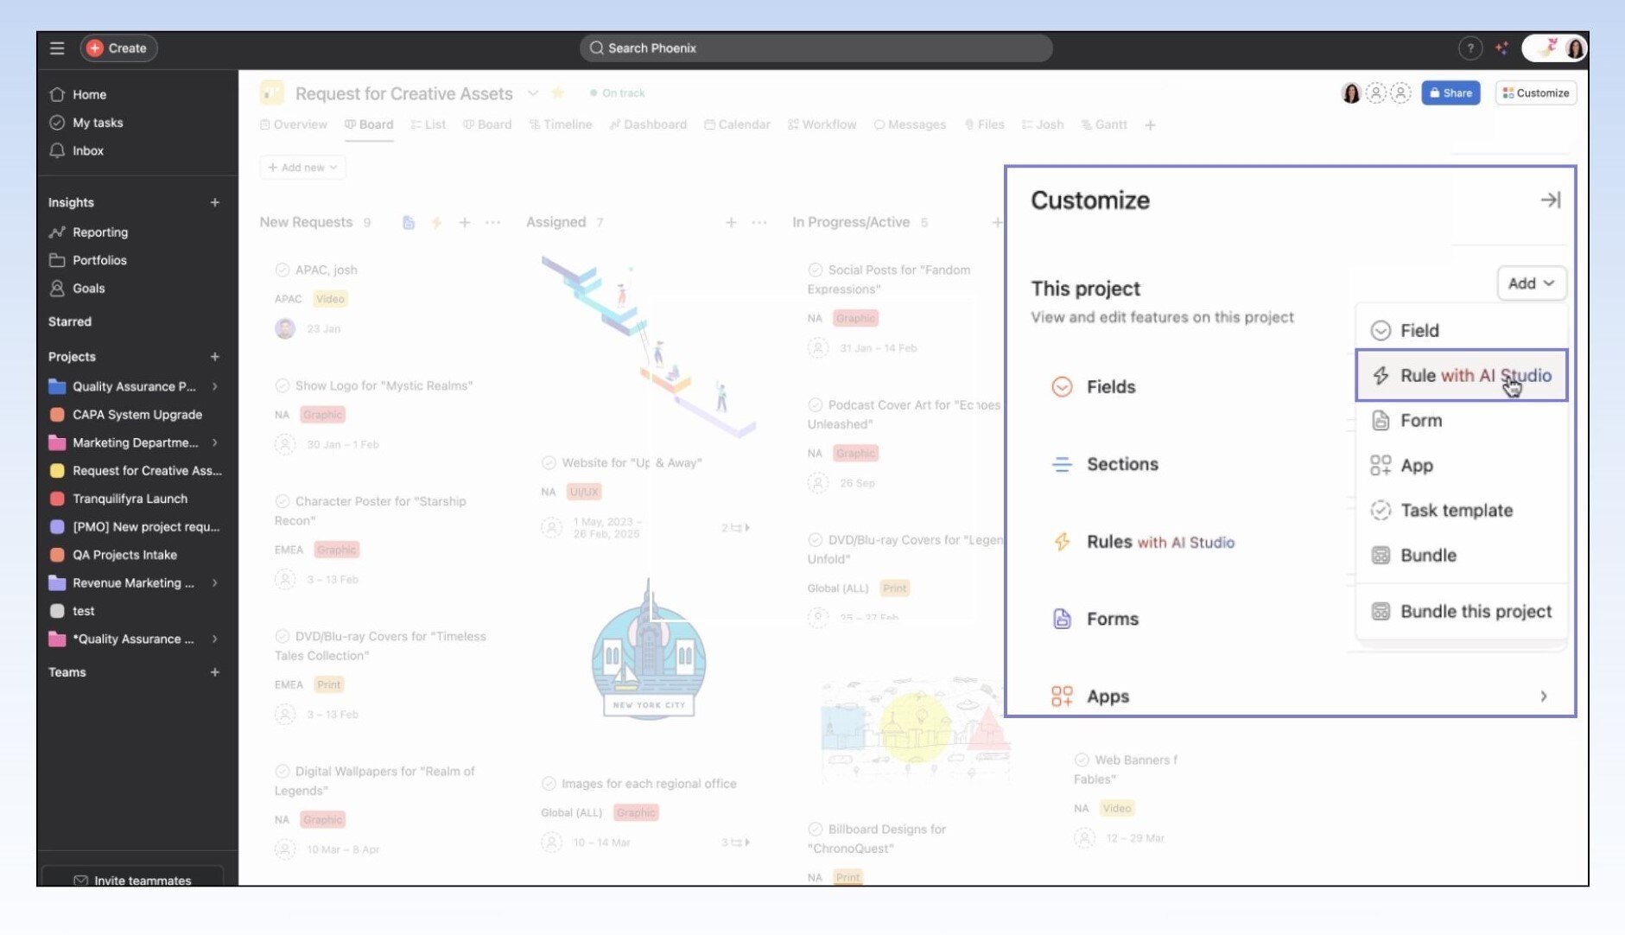The width and height of the screenshot is (1625, 935).
Task: Open Help via the question mark icon
Action: coord(1469,48)
